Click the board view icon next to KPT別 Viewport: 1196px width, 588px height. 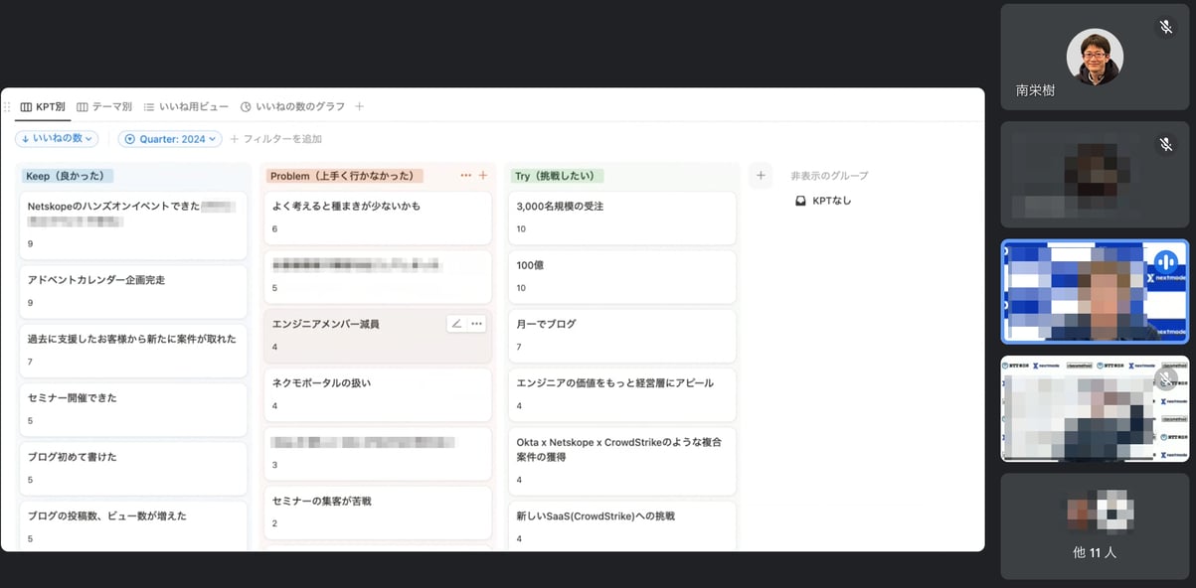pyautogui.click(x=27, y=105)
